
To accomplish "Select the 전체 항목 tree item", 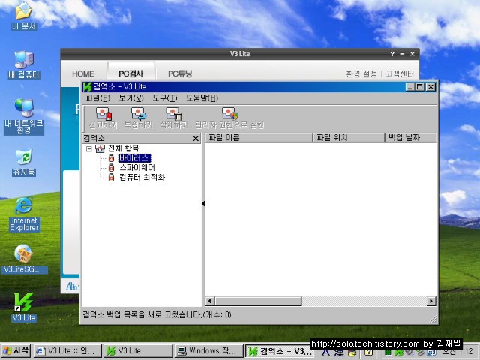I will point(123,148).
